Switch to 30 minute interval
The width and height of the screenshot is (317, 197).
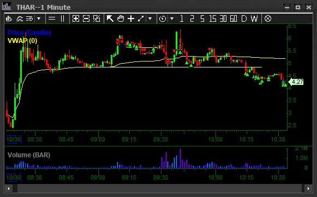(223, 19)
